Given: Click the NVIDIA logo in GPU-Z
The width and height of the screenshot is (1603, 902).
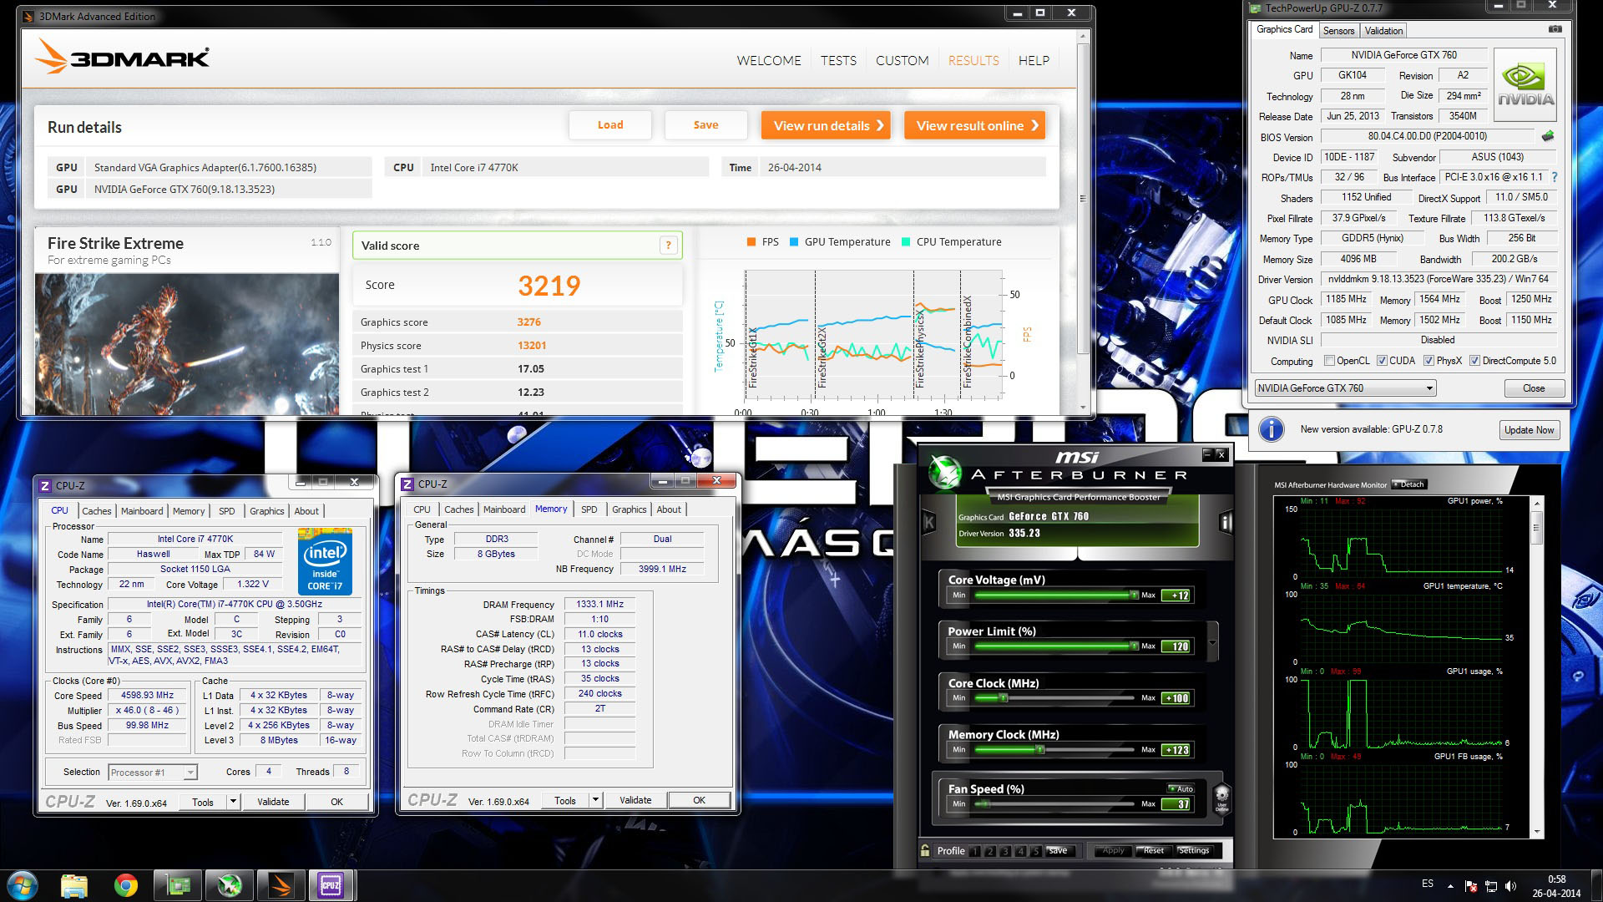Looking at the screenshot, I should [1525, 85].
